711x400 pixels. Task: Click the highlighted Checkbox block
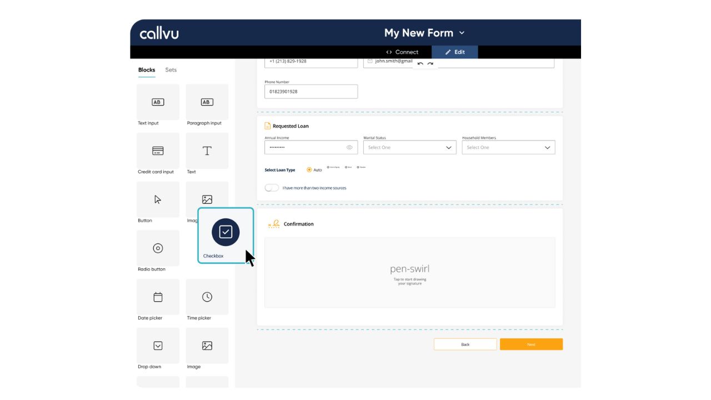pyautogui.click(x=226, y=232)
